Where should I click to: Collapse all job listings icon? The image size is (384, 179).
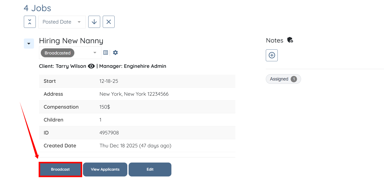30,22
